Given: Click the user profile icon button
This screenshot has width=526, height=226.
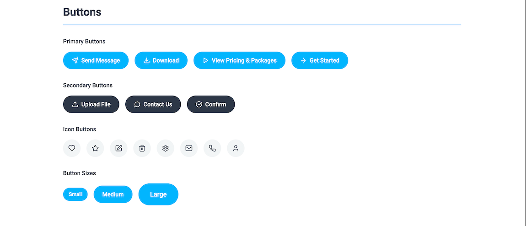Looking at the screenshot, I should [x=236, y=148].
